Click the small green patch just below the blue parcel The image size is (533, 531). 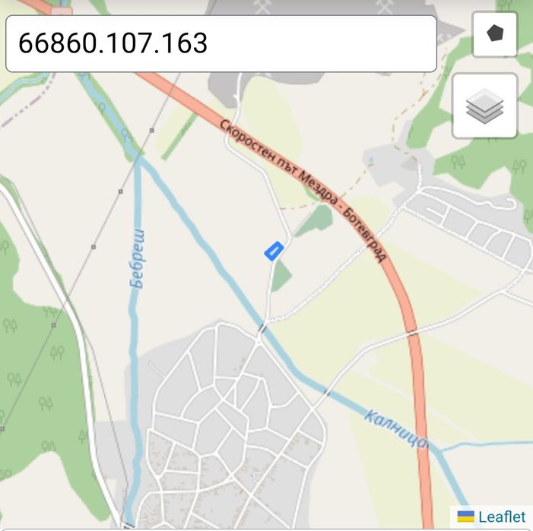[281, 275]
